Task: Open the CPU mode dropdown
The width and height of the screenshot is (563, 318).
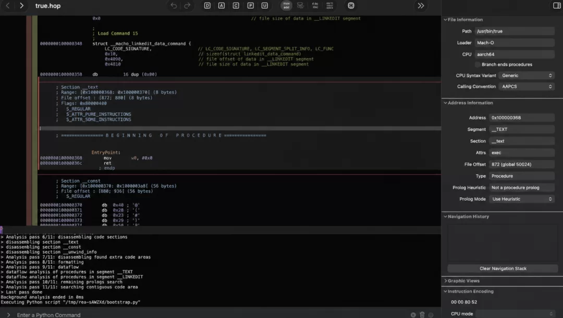Action: [515, 314]
